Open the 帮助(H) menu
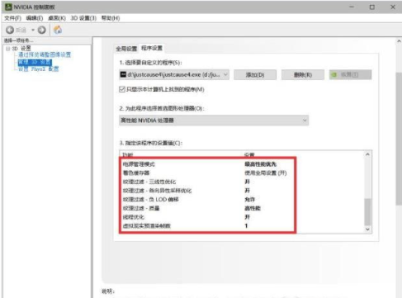Image resolution: width=402 pixels, height=298 pixels. tap(111, 18)
